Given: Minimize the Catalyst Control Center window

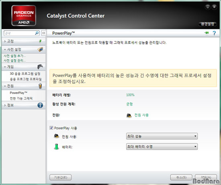Looking at the screenshot, I should pyautogui.click(x=208, y=7).
